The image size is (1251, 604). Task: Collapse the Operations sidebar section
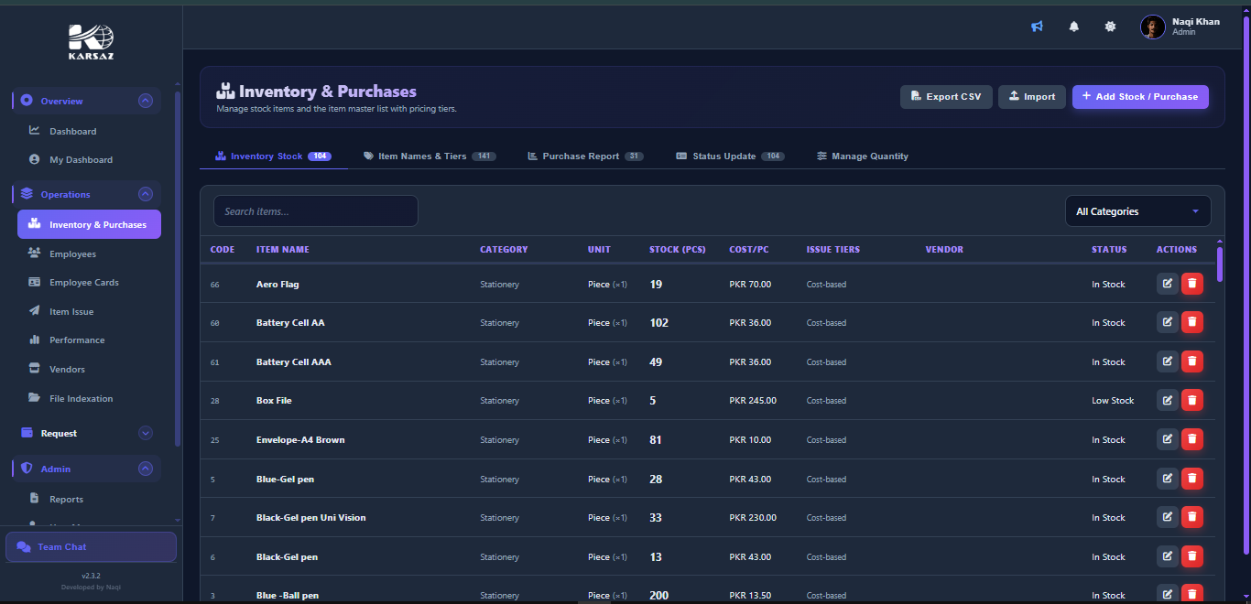pos(145,194)
